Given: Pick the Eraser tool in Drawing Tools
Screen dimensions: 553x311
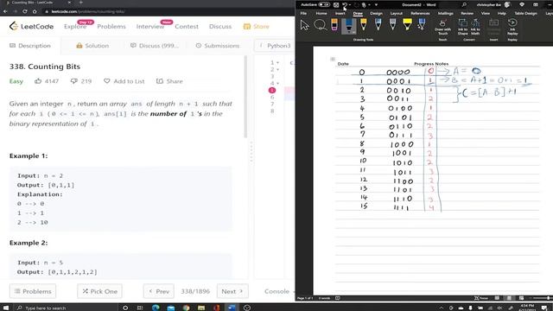Looking at the screenshot, I should pos(334,25).
